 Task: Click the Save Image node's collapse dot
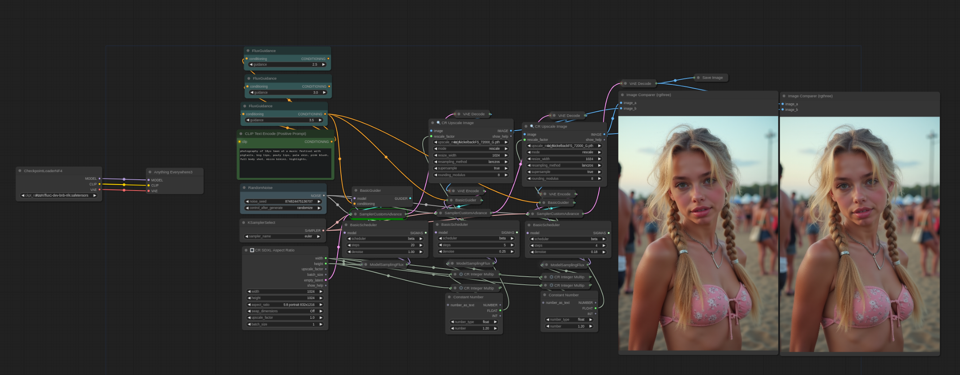(698, 78)
